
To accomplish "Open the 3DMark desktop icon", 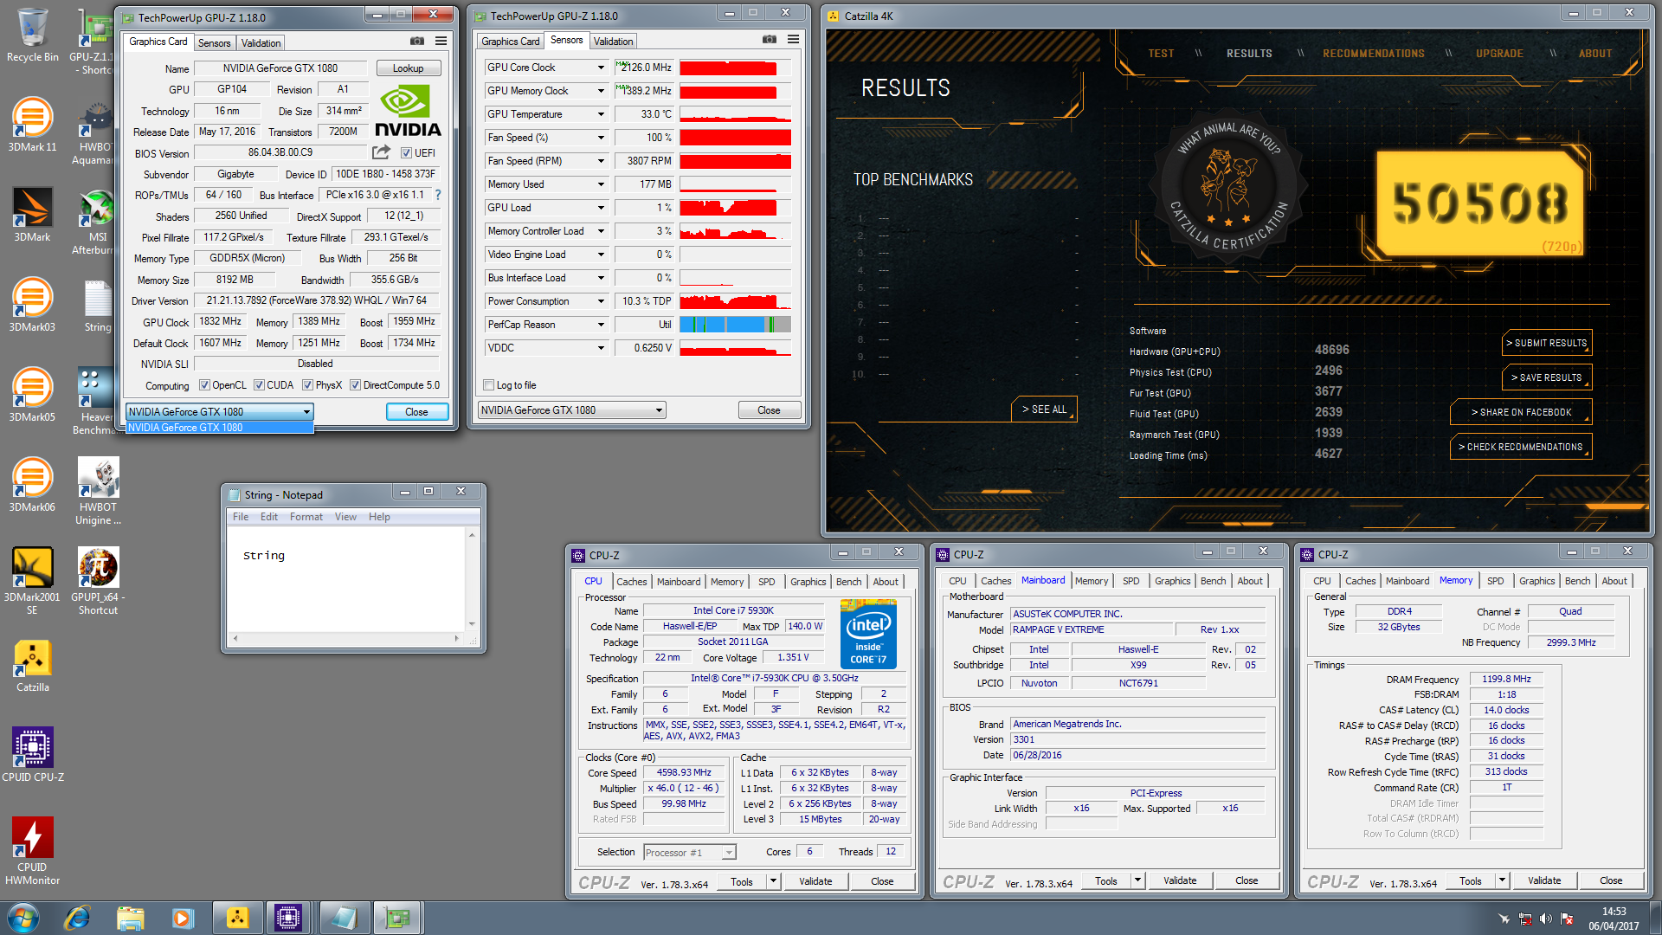I will pyautogui.click(x=32, y=215).
